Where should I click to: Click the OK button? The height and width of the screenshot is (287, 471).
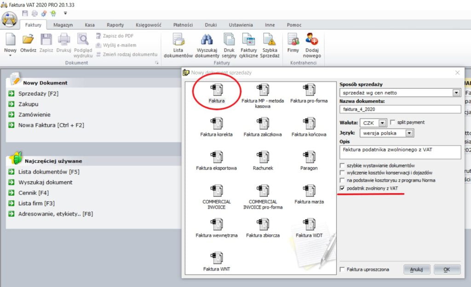[x=447, y=269]
